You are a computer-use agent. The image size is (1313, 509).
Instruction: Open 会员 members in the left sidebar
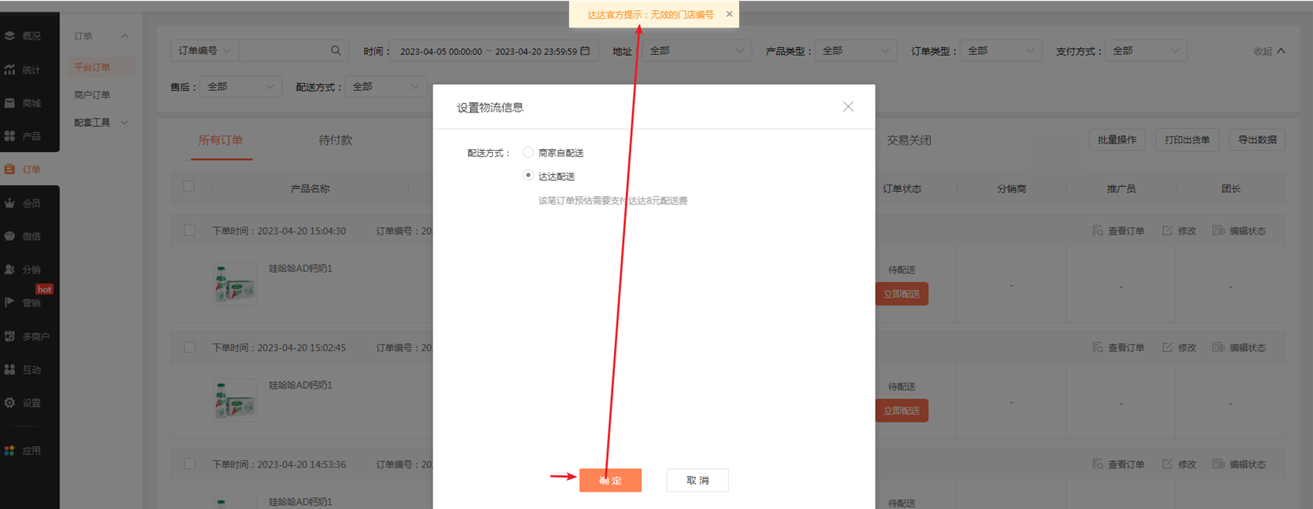click(x=24, y=203)
